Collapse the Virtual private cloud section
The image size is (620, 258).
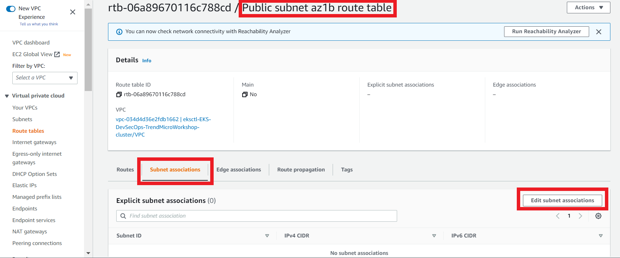(7, 96)
